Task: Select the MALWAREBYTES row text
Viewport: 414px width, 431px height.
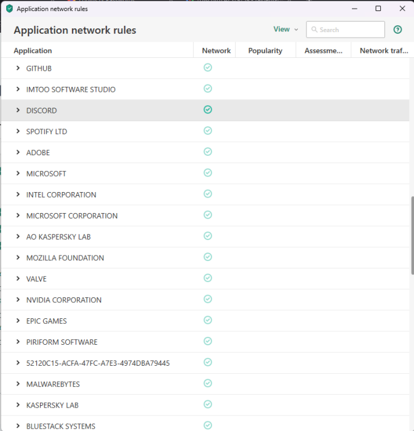Action: coord(53,384)
